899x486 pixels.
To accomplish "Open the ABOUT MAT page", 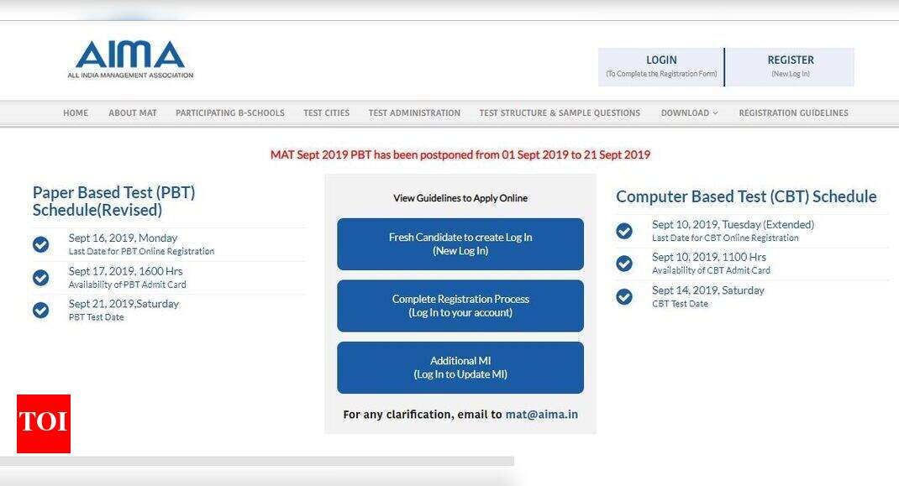I will [x=131, y=112].
